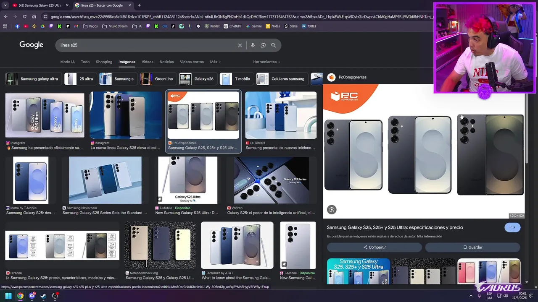
Task: Clear the search box with the X icon
Action: tap(240, 45)
